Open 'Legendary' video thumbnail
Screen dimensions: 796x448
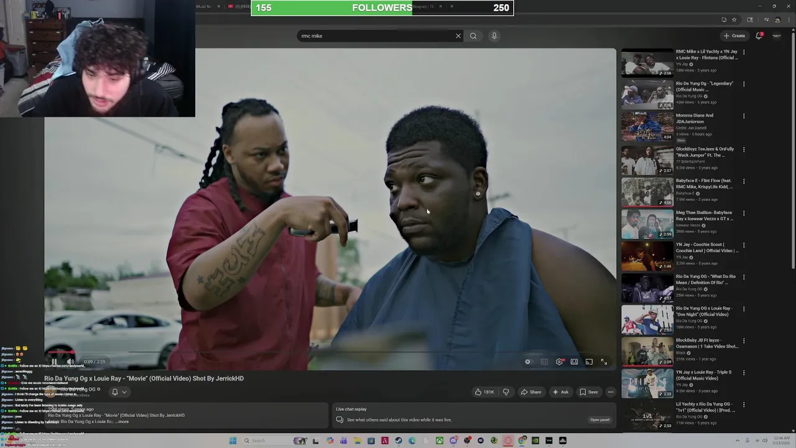(x=647, y=95)
